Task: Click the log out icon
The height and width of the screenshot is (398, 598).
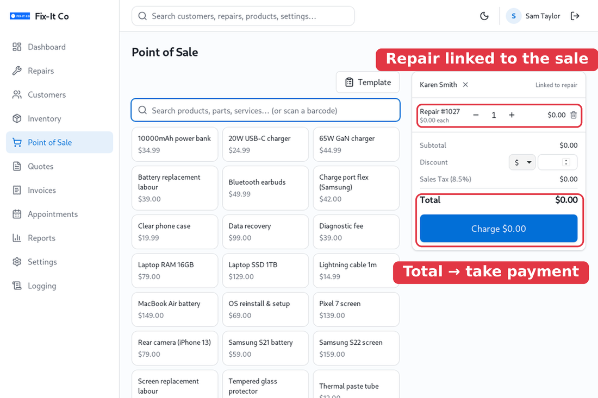Action: pyautogui.click(x=575, y=16)
